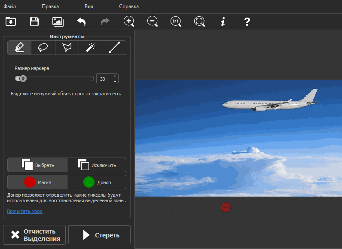342x249 pixels.
Task: Click Отчистить Выделения button
Action: click(34, 235)
